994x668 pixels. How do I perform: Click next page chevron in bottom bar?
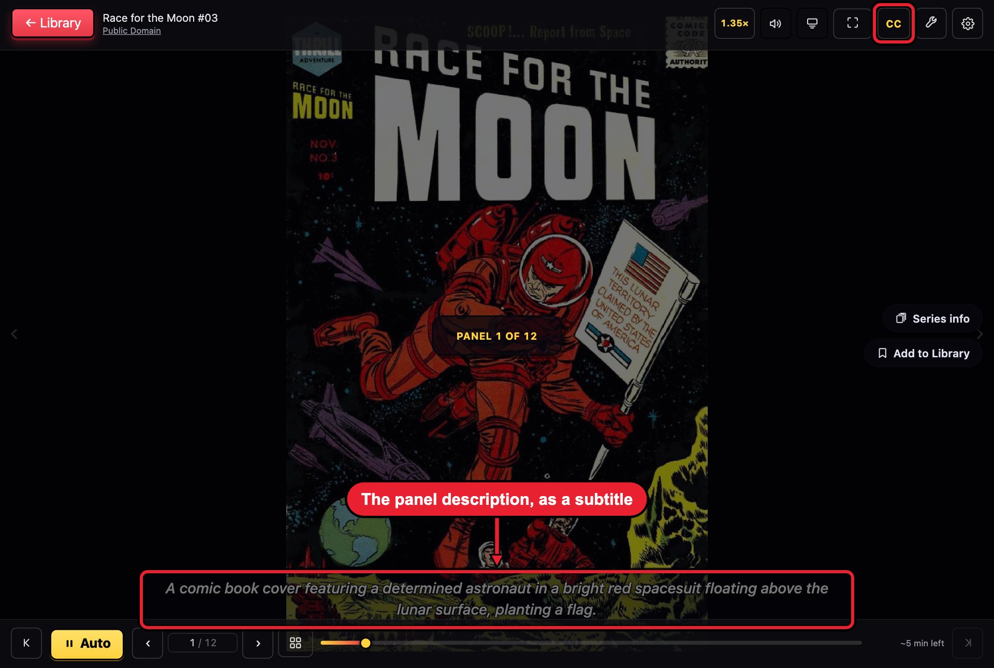[x=258, y=643]
